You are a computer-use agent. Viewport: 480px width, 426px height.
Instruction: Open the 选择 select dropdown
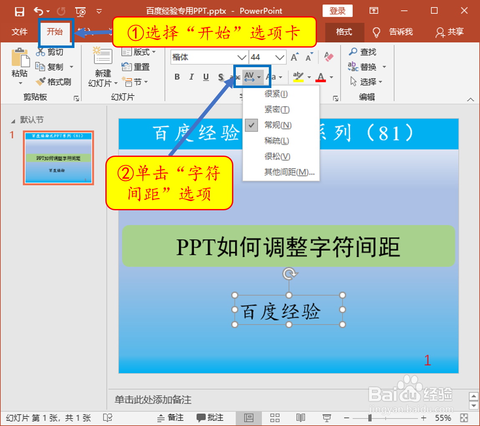[366, 81]
